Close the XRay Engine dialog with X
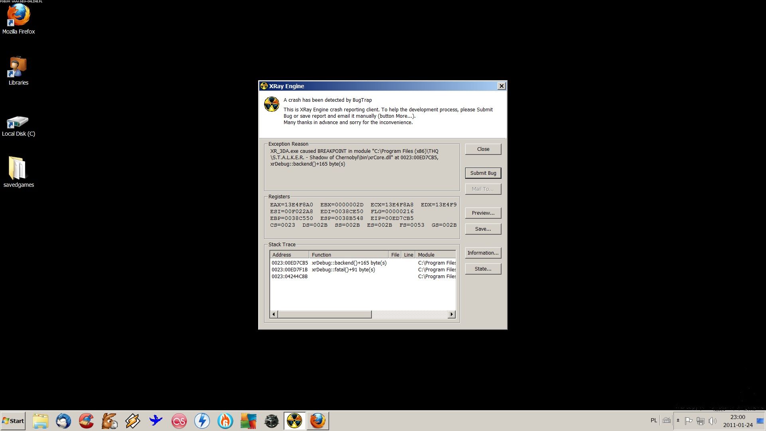Screen dimensions: 766x431 tap(501, 86)
